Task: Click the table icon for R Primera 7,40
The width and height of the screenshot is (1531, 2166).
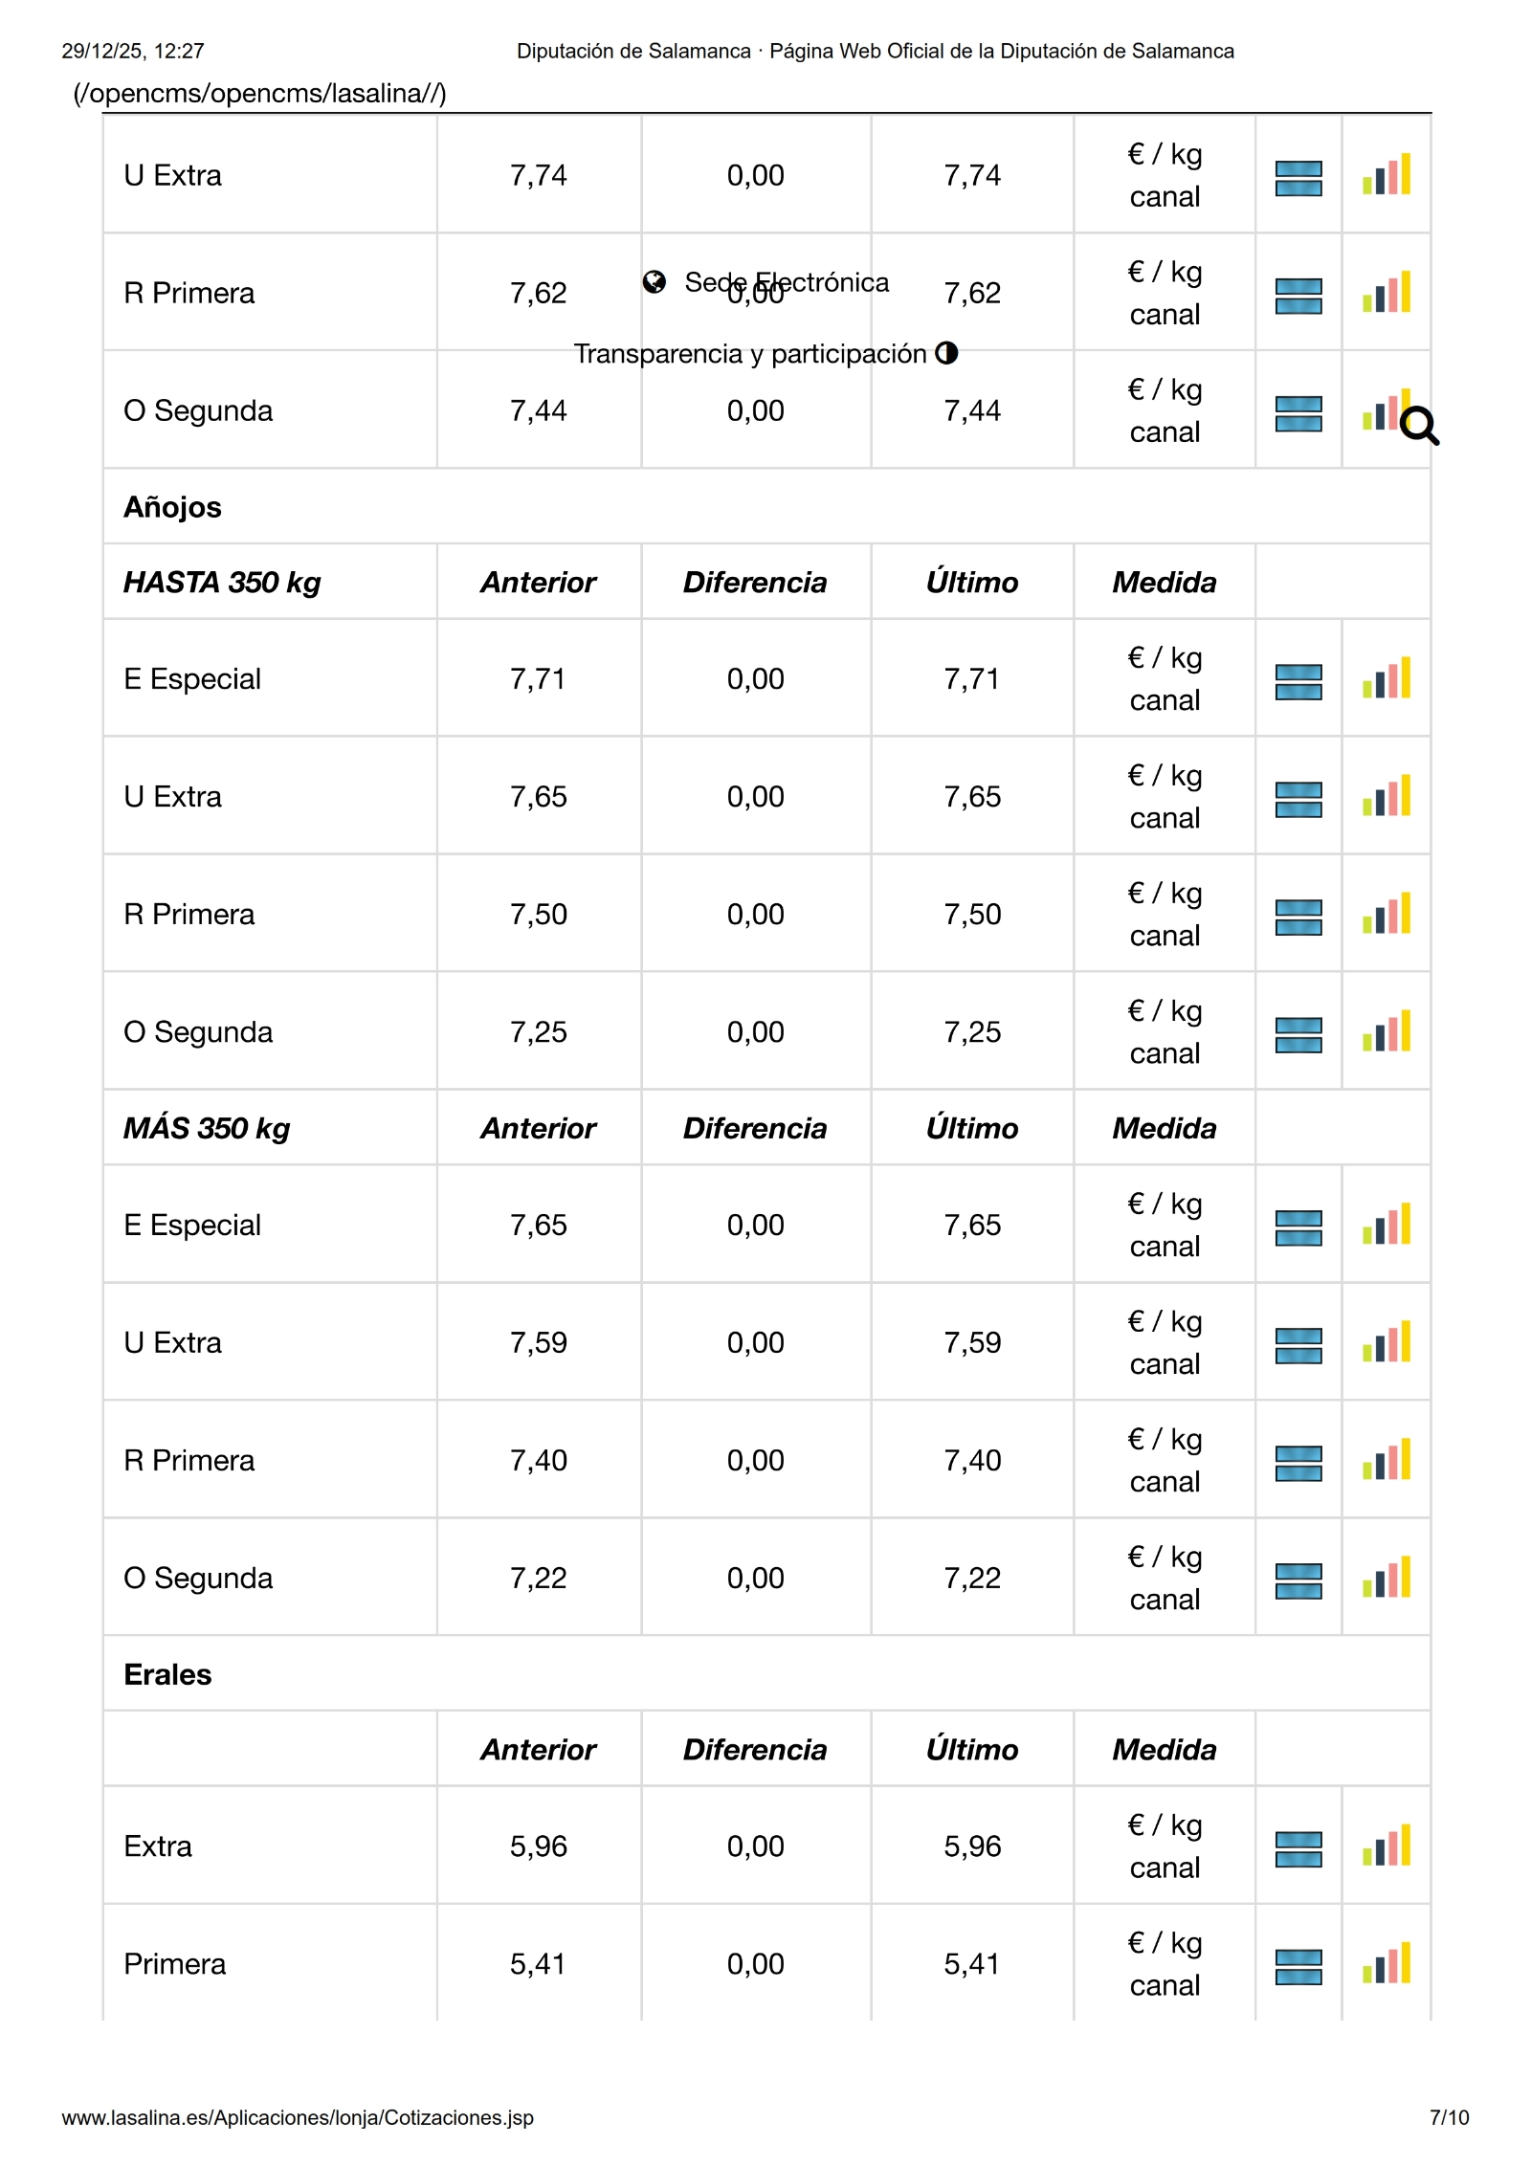Action: 1298,1463
